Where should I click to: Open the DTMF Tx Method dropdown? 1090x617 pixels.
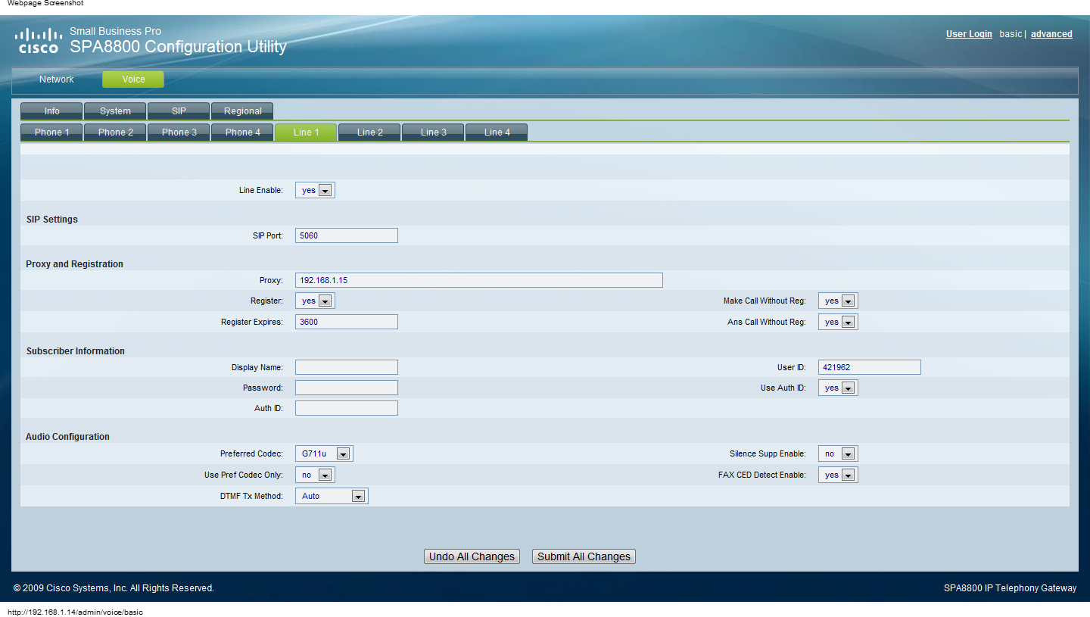click(332, 497)
